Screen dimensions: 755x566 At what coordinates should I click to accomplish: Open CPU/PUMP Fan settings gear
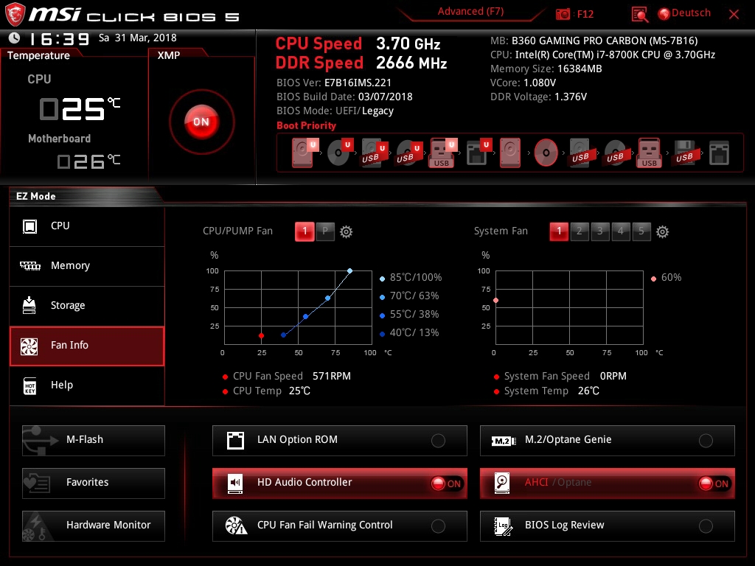point(347,231)
